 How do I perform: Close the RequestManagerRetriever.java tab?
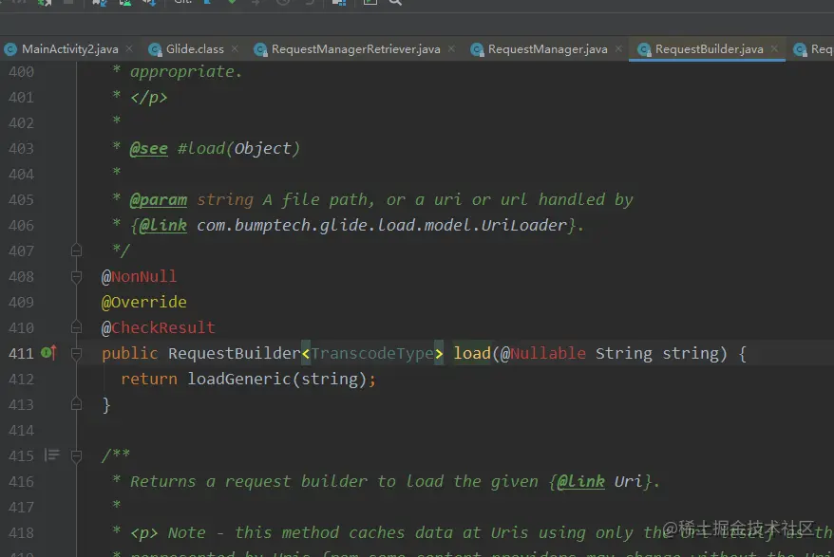pos(451,49)
